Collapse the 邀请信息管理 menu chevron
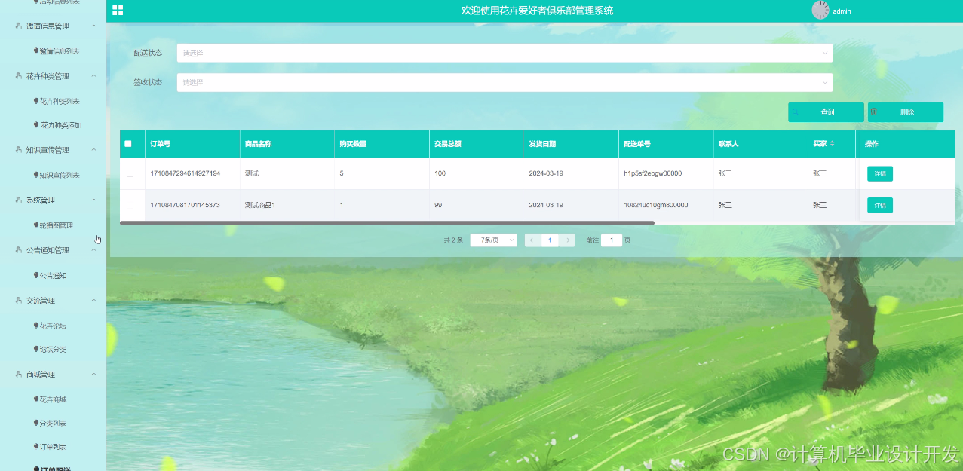 [x=94, y=26]
